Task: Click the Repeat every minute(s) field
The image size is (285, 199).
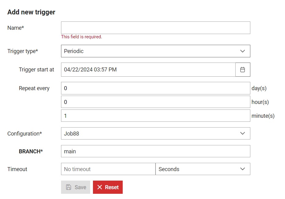Action: coord(156,116)
